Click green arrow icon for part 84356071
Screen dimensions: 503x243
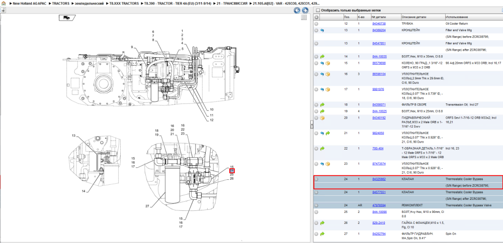click(322, 105)
